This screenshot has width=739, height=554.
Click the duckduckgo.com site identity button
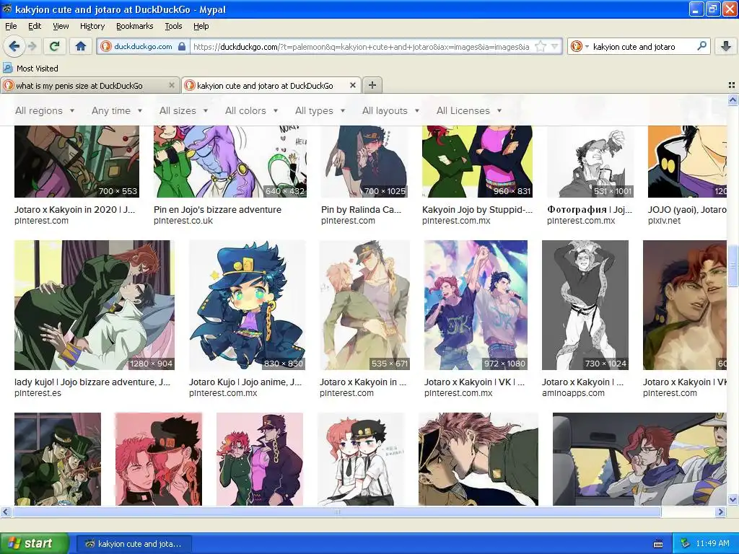point(142,47)
